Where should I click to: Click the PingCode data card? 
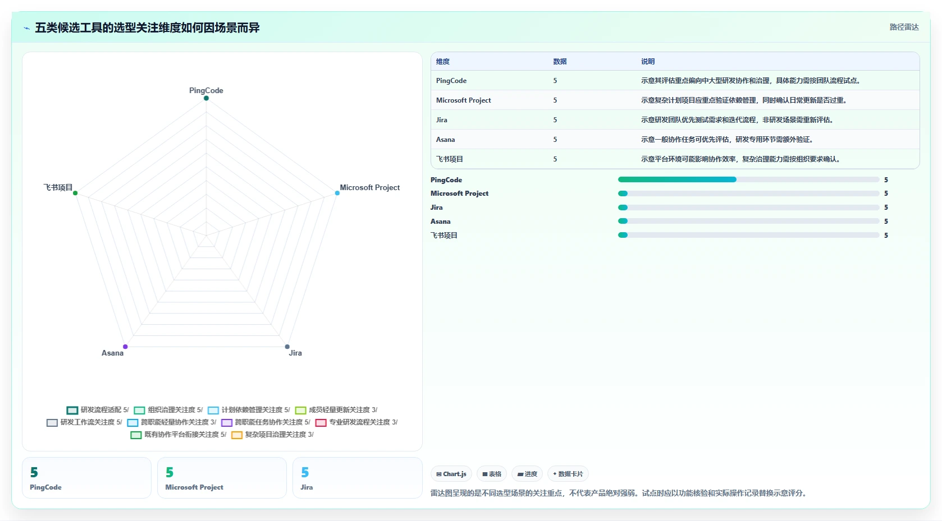pyautogui.click(x=86, y=478)
